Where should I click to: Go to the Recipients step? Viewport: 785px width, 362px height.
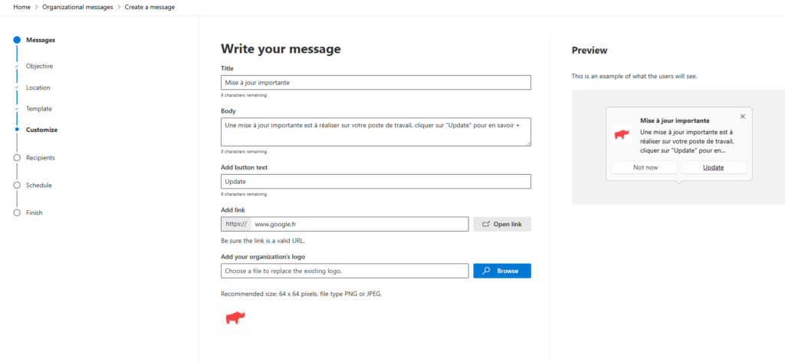pyautogui.click(x=41, y=157)
